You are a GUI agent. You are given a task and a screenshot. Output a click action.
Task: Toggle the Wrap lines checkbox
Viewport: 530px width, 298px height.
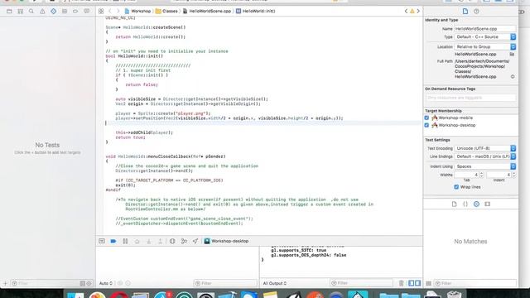tap(456, 187)
